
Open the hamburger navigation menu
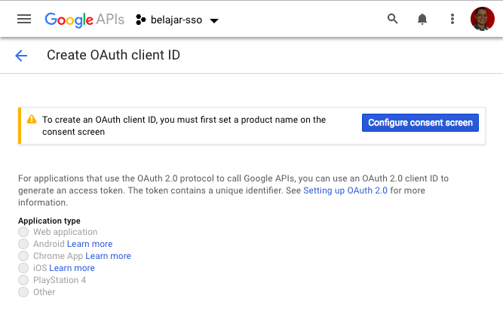(x=24, y=20)
